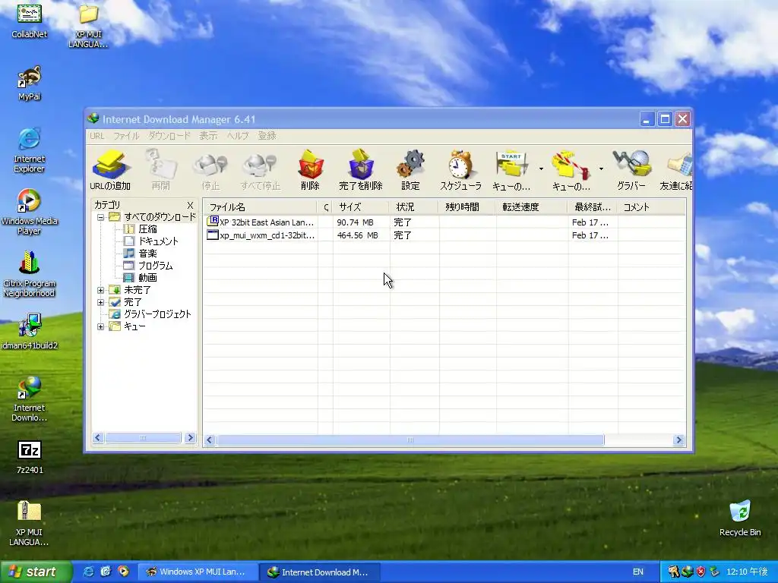Launch Internet Explorer from quick launch

[88, 572]
